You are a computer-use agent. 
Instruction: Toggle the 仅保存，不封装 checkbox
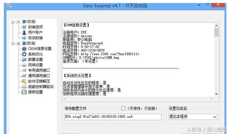click(123, 108)
